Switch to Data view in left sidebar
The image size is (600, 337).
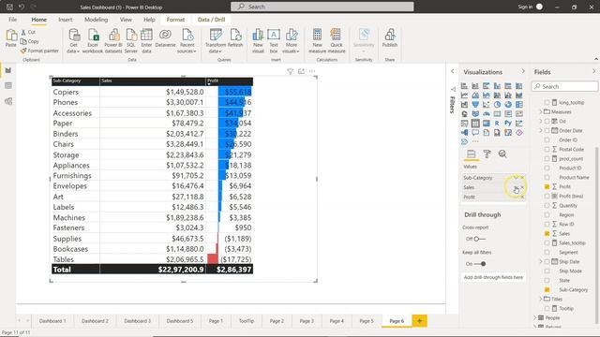point(8,85)
